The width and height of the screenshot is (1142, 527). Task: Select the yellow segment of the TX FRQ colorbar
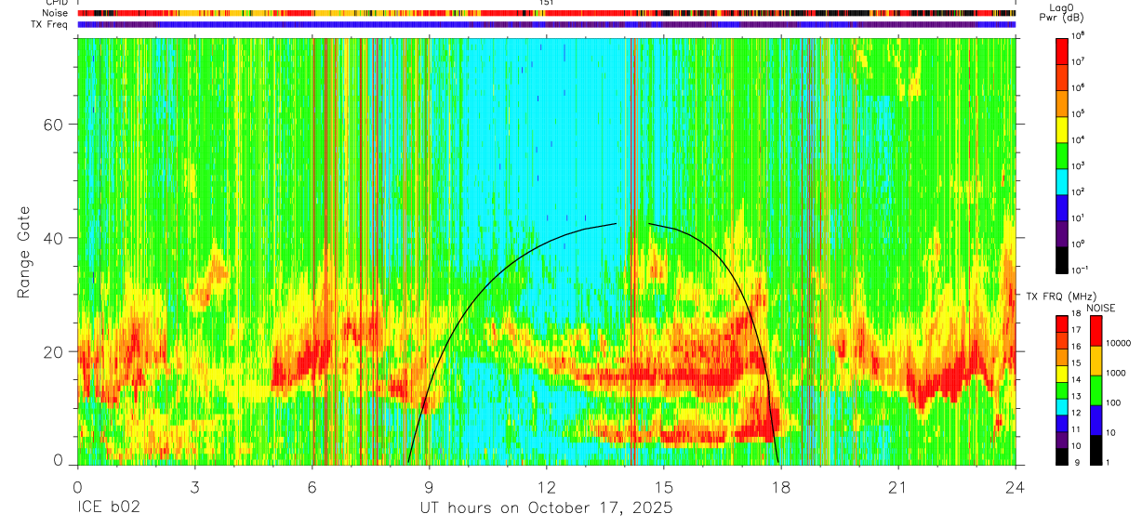1062,373
